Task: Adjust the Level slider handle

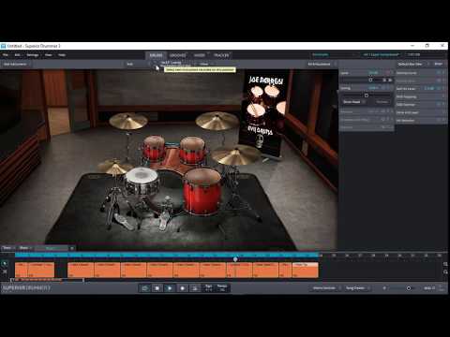Action: [370, 80]
